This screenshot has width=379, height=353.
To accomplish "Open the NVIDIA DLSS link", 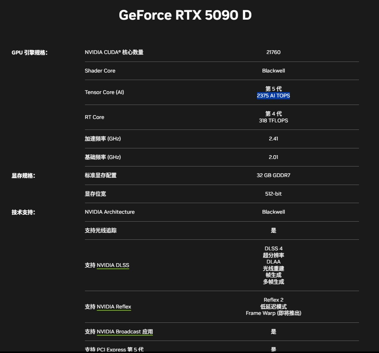I will (112, 265).
